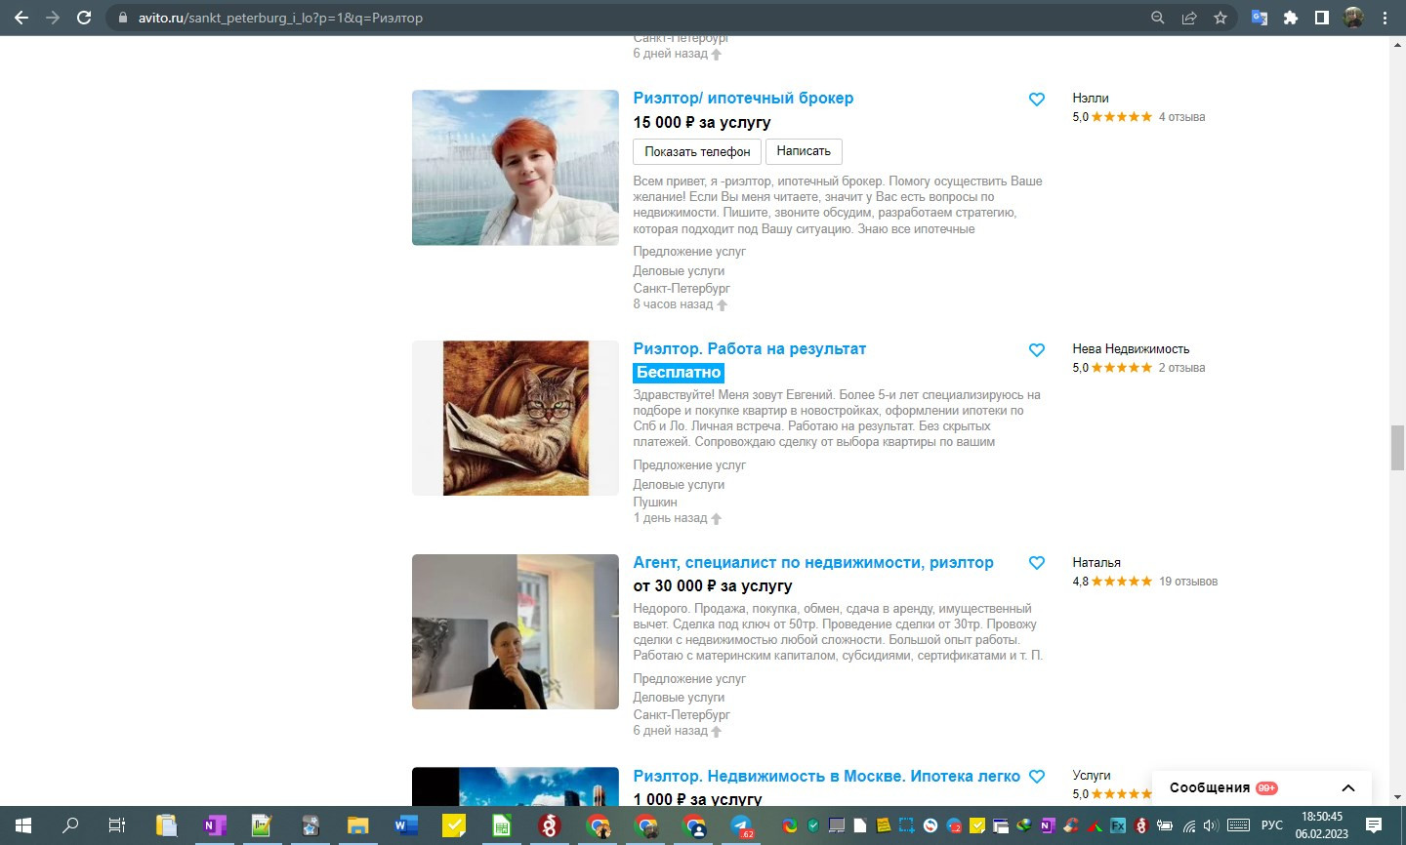The height and width of the screenshot is (845, 1406).
Task: Favorite the 'Риэлтор. Работа на результат' listing
Action: [x=1037, y=350]
